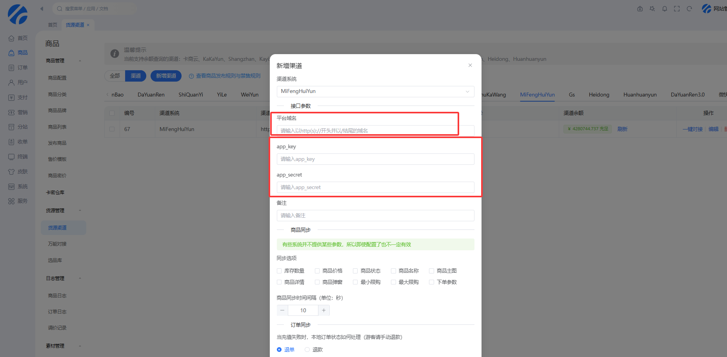Open the 用户 sidebar icon
This screenshot has height=357, width=727.
[x=11, y=83]
